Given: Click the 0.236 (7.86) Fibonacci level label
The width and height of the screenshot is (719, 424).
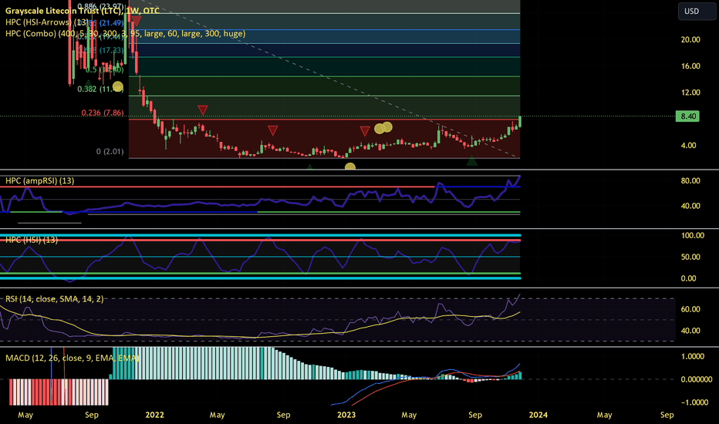Looking at the screenshot, I should (103, 113).
